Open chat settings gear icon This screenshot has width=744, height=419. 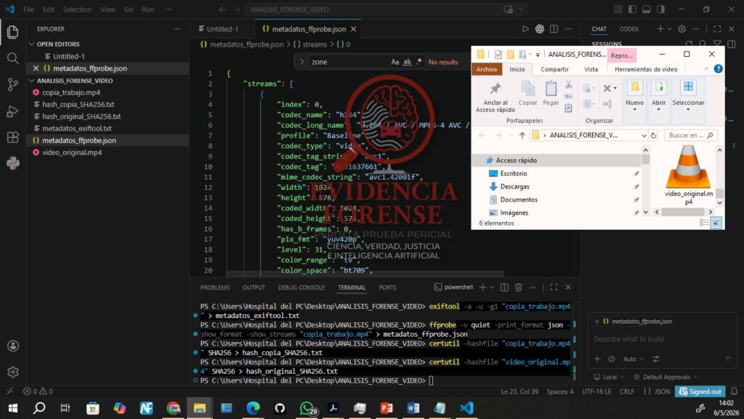682,29
